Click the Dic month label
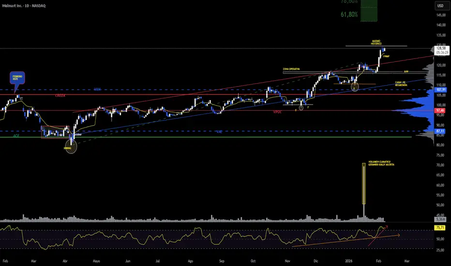Screen dimensions: 451x266 coord(316,261)
